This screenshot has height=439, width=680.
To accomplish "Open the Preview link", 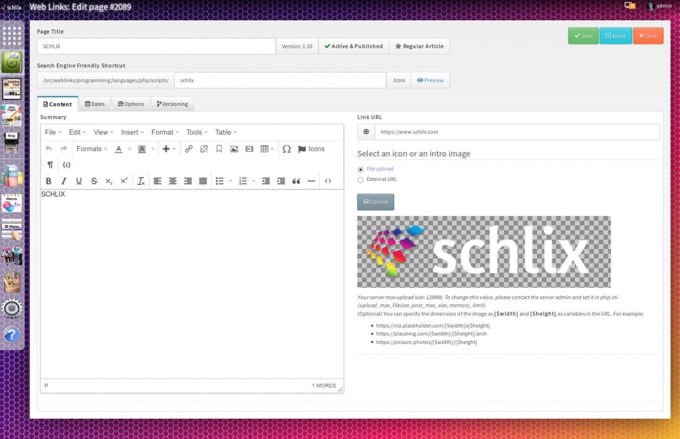I will pos(430,80).
